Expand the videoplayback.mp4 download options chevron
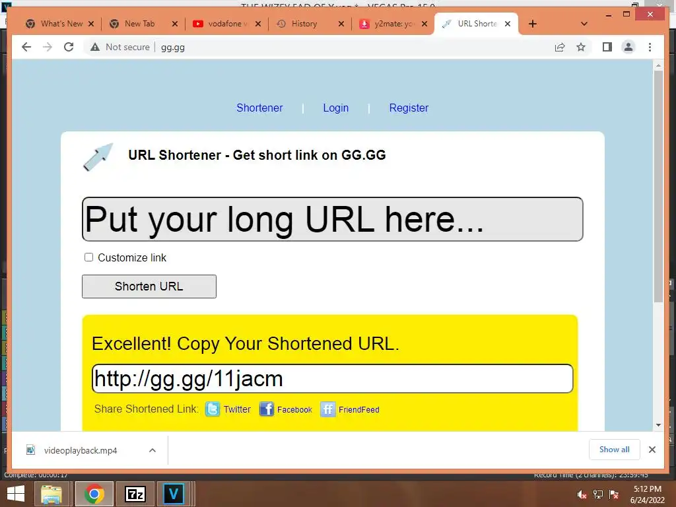This screenshot has width=676, height=507. 152,450
